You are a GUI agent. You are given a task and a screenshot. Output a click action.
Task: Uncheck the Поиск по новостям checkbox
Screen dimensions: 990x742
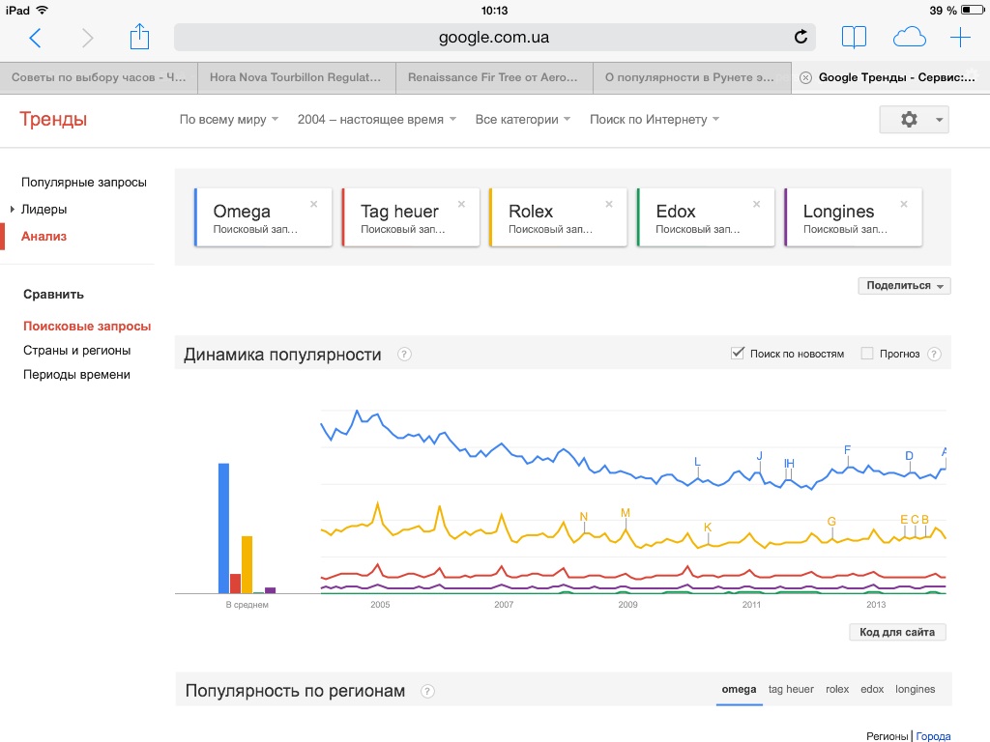point(738,354)
